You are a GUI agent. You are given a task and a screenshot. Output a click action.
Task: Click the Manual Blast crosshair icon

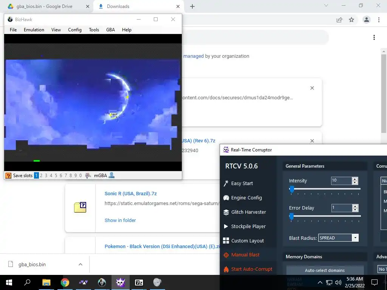point(226,255)
